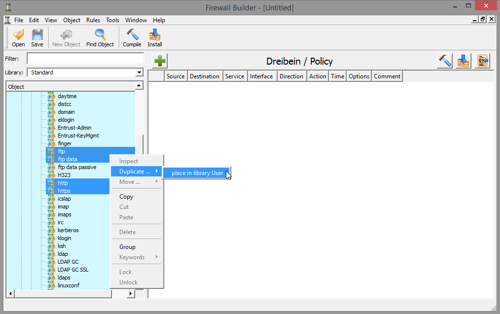Click the inspect generated files icon at top right

[x=482, y=61]
